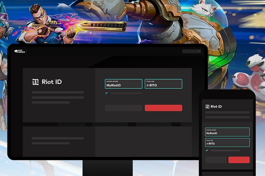Tap the red button on the phone

[x=239, y=160]
